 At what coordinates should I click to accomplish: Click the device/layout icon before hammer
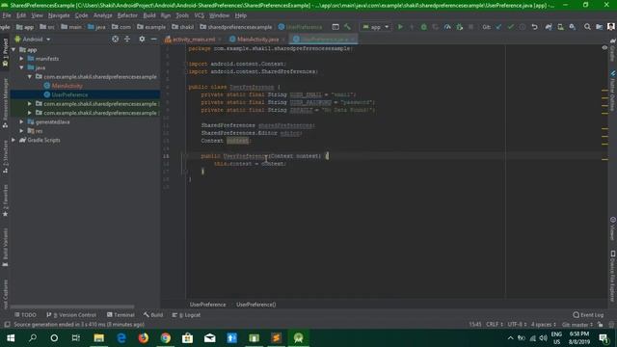point(335,27)
